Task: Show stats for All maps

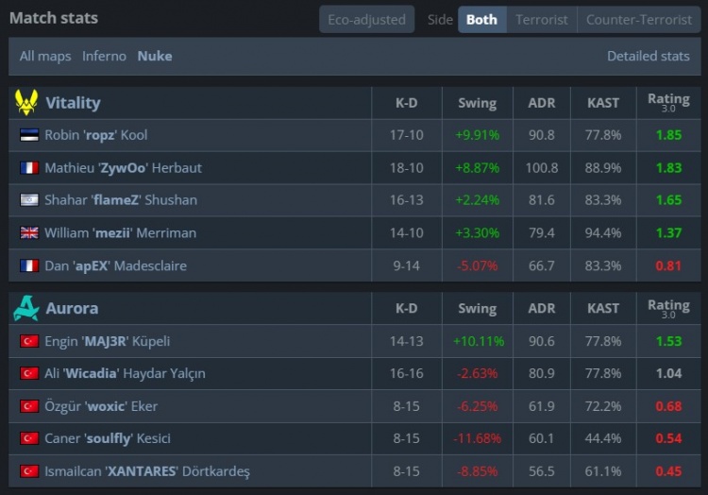Action: [45, 56]
